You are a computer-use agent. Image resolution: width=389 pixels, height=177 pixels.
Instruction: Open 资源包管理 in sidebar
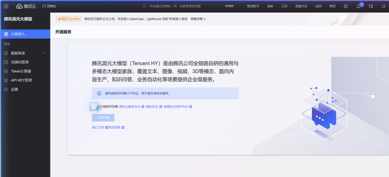[x=20, y=62]
